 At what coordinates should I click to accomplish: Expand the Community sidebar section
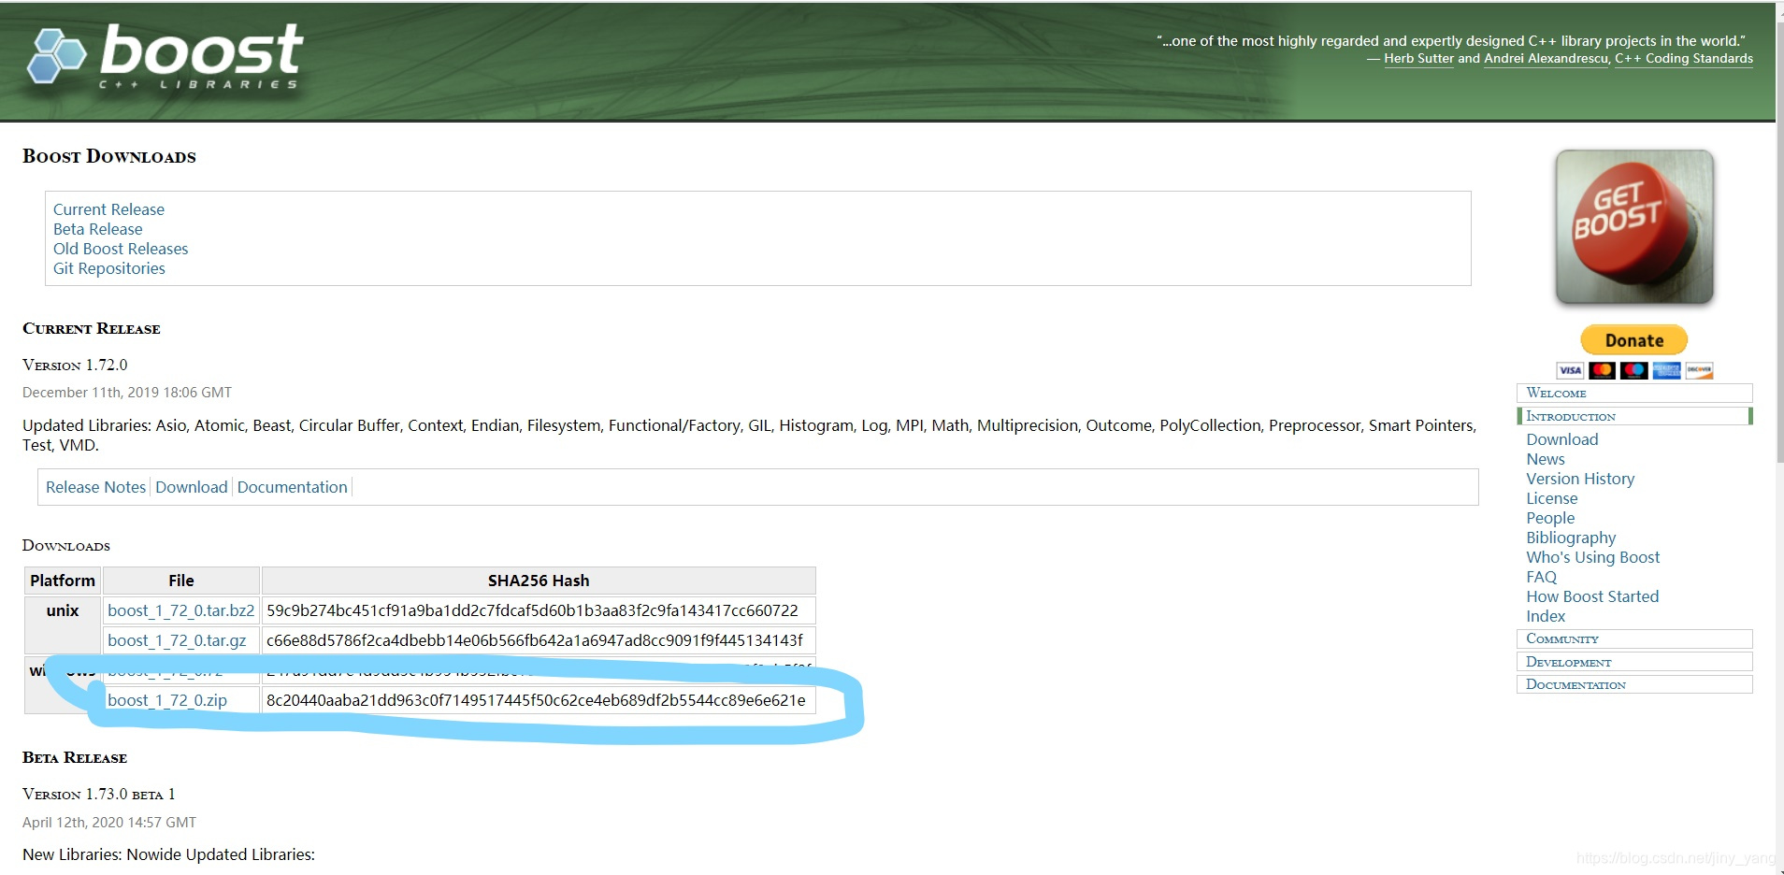click(1634, 638)
